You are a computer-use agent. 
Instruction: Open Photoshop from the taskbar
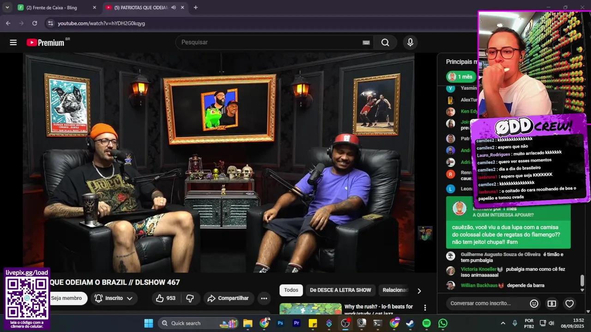[x=280, y=323]
